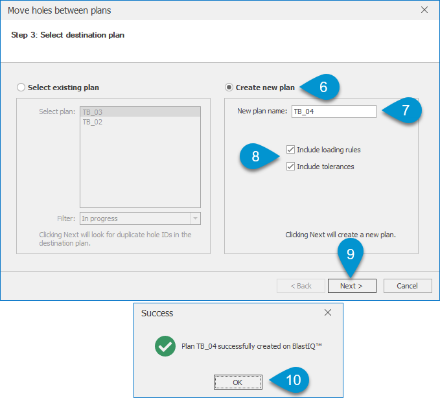The width and height of the screenshot is (440, 398).
Task: Close the Success dialog with X
Action: coord(328,312)
